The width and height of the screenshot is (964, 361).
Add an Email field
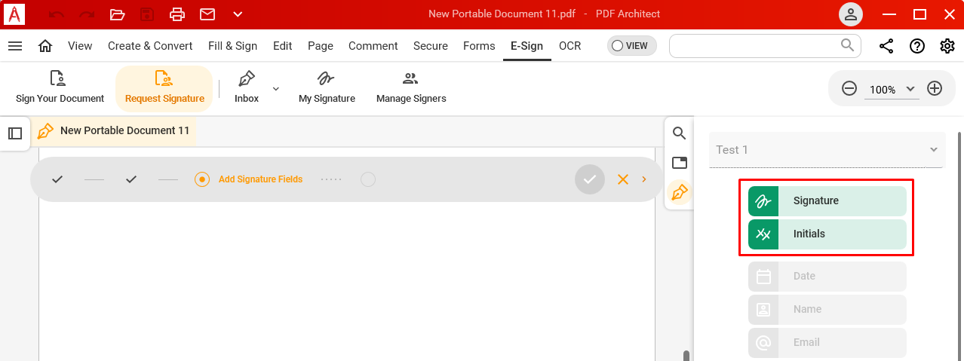pyautogui.click(x=827, y=343)
